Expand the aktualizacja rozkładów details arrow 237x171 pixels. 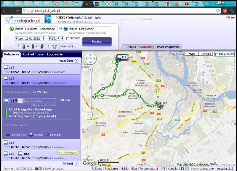(99, 22)
